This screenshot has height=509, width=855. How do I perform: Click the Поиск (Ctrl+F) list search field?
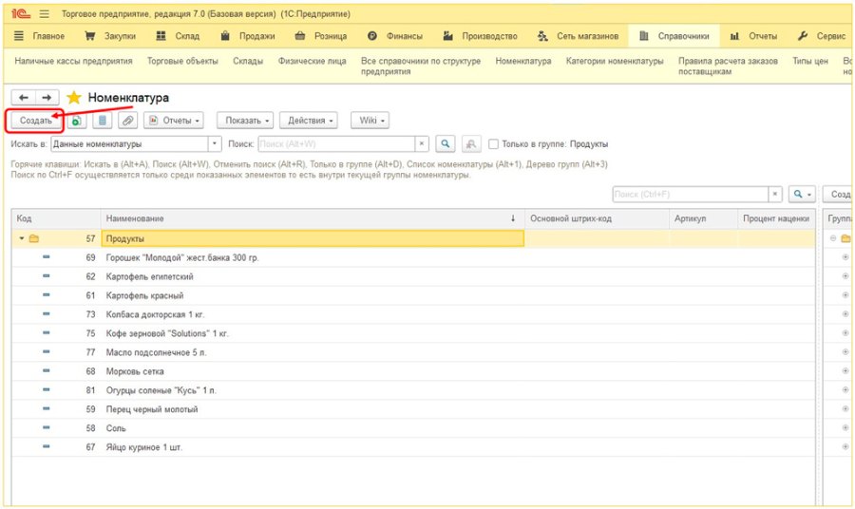691,194
